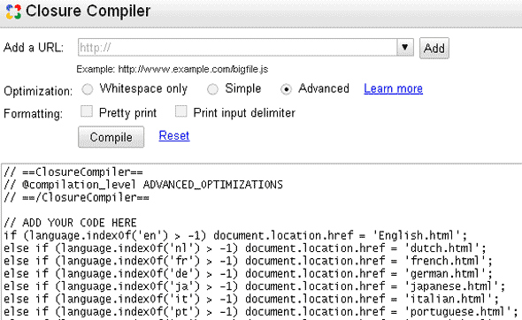The image size is (522, 320).
Task: Enable Print input delimiter checkbox
Action: point(181,111)
